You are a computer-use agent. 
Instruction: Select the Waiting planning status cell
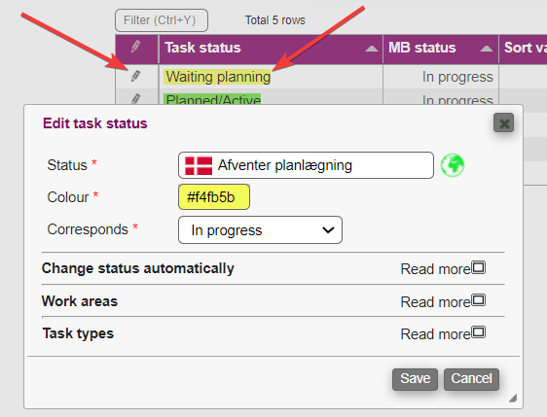tap(218, 77)
